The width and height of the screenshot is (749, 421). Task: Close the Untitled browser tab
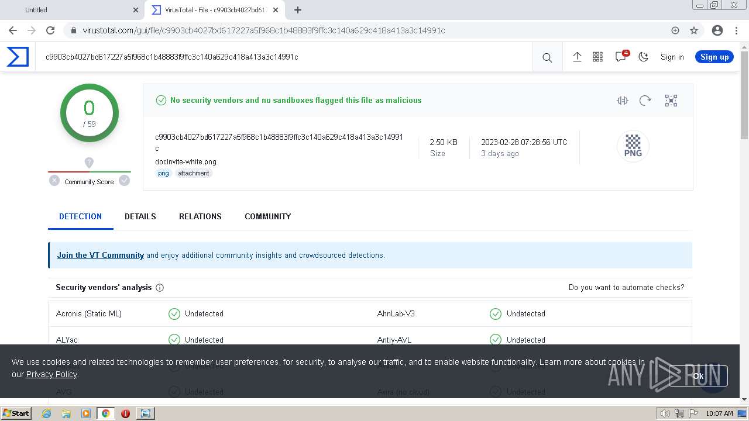[x=136, y=10]
